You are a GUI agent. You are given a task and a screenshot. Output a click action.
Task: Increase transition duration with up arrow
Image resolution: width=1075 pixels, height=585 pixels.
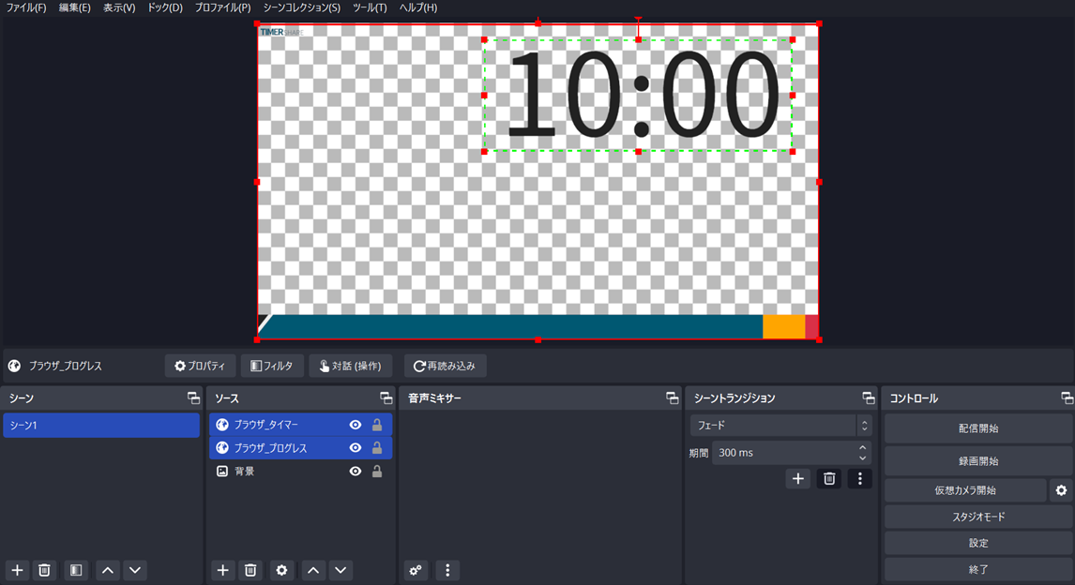(863, 448)
